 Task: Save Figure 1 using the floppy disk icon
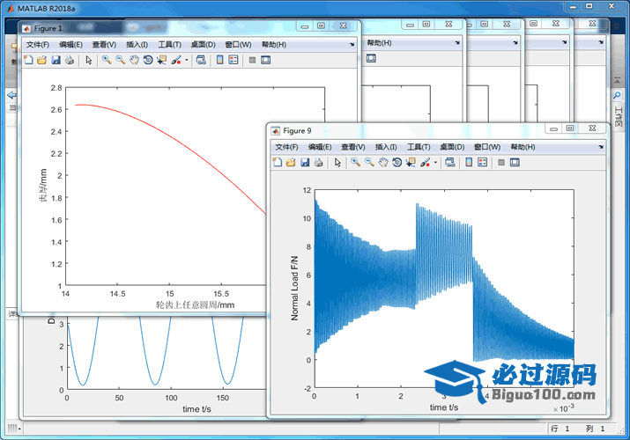coord(56,60)
